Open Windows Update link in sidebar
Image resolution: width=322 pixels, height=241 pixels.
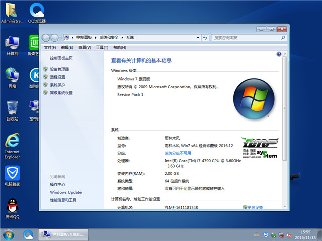point(66,192)
